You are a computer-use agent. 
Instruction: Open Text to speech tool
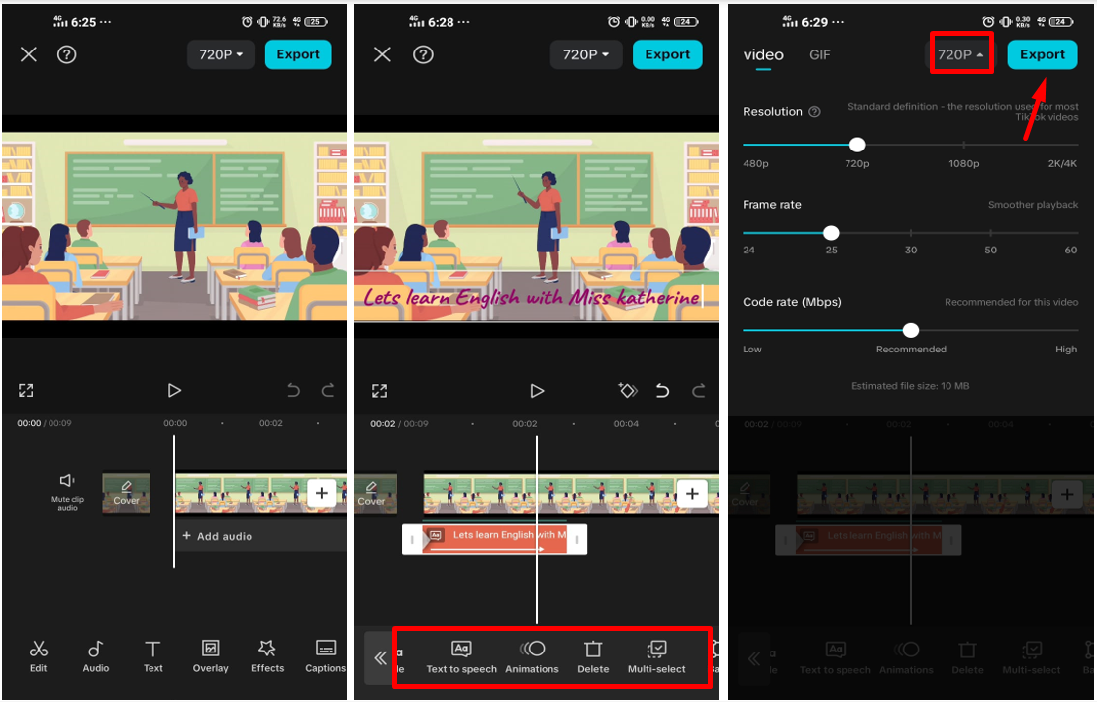[461, 657]
